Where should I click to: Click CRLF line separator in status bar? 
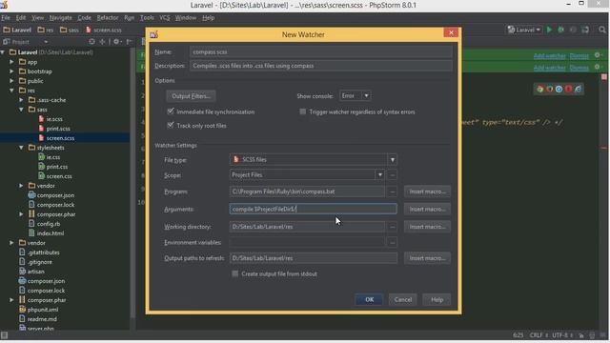[x=539, y=335]
